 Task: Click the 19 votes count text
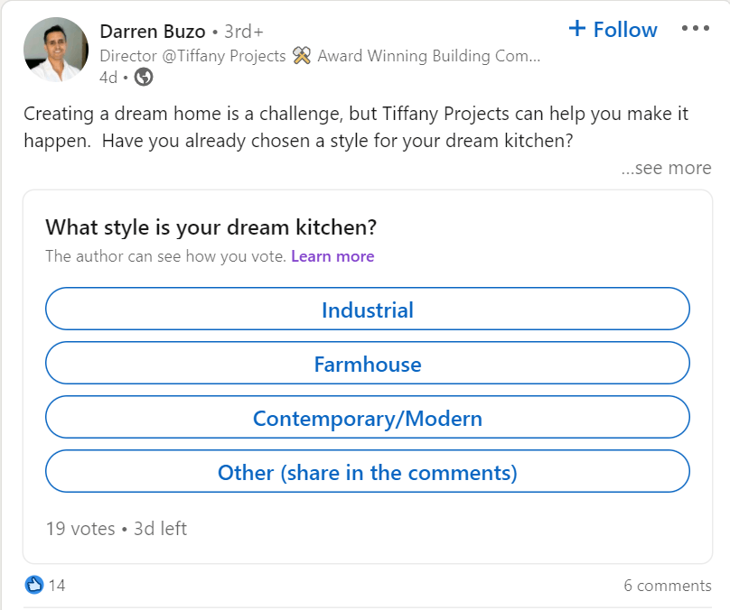[x=80, y=529]
